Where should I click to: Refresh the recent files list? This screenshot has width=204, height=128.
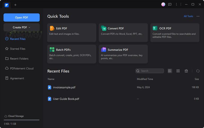198,71
